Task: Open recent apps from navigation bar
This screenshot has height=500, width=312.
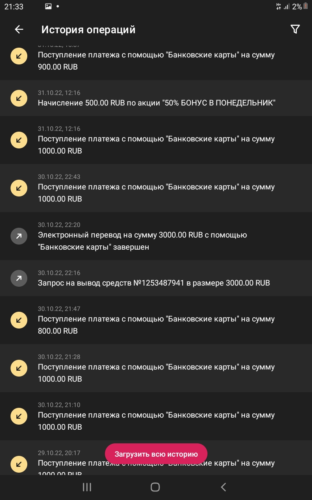Action: click(87, 487)
